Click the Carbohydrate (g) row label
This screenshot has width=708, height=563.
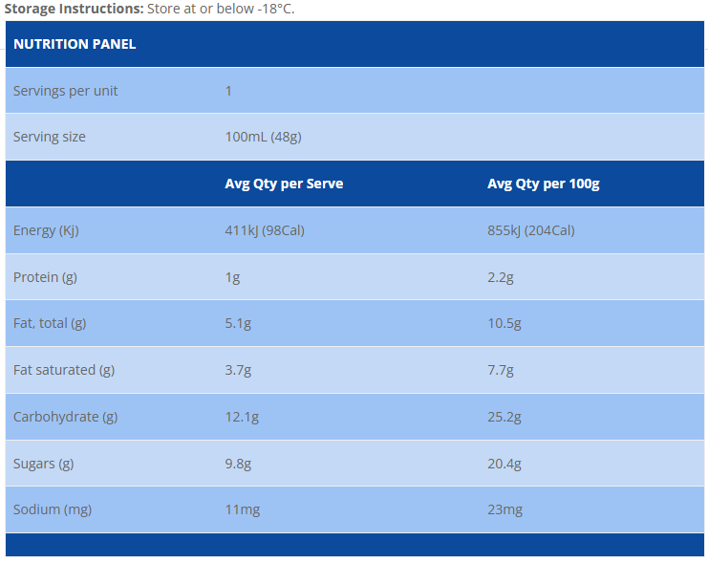coord(66,417)
